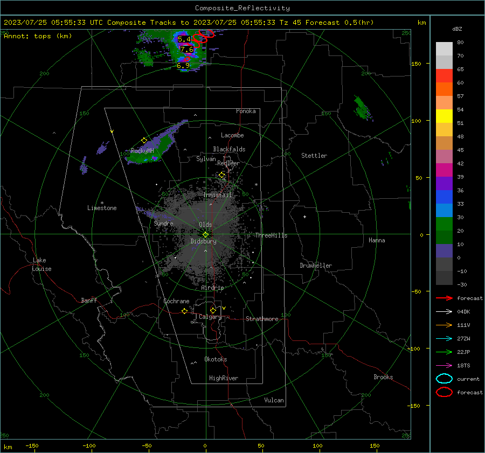Click the Limestone label
Viewport: 485px width, 453px height.
coord(102,208)
